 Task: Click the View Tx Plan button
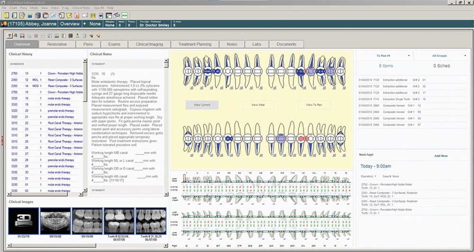314,105
